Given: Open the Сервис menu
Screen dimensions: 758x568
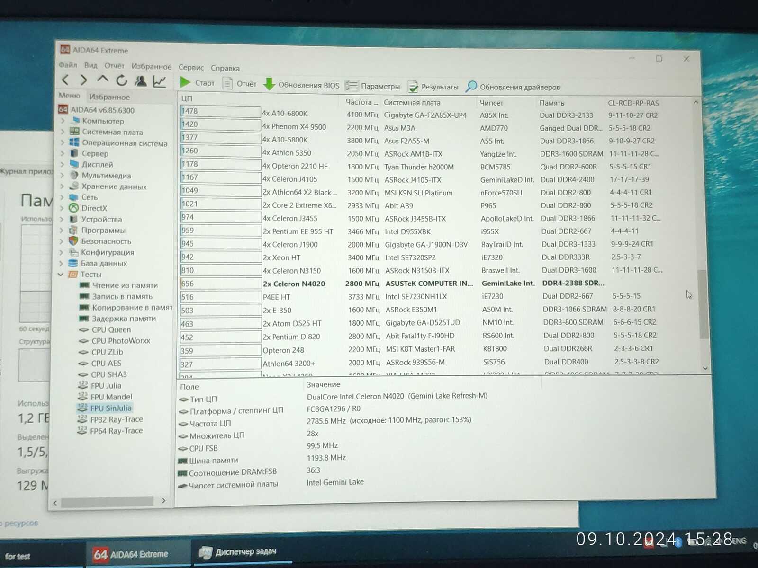Looking at the screenshot, I should [191, 68].
